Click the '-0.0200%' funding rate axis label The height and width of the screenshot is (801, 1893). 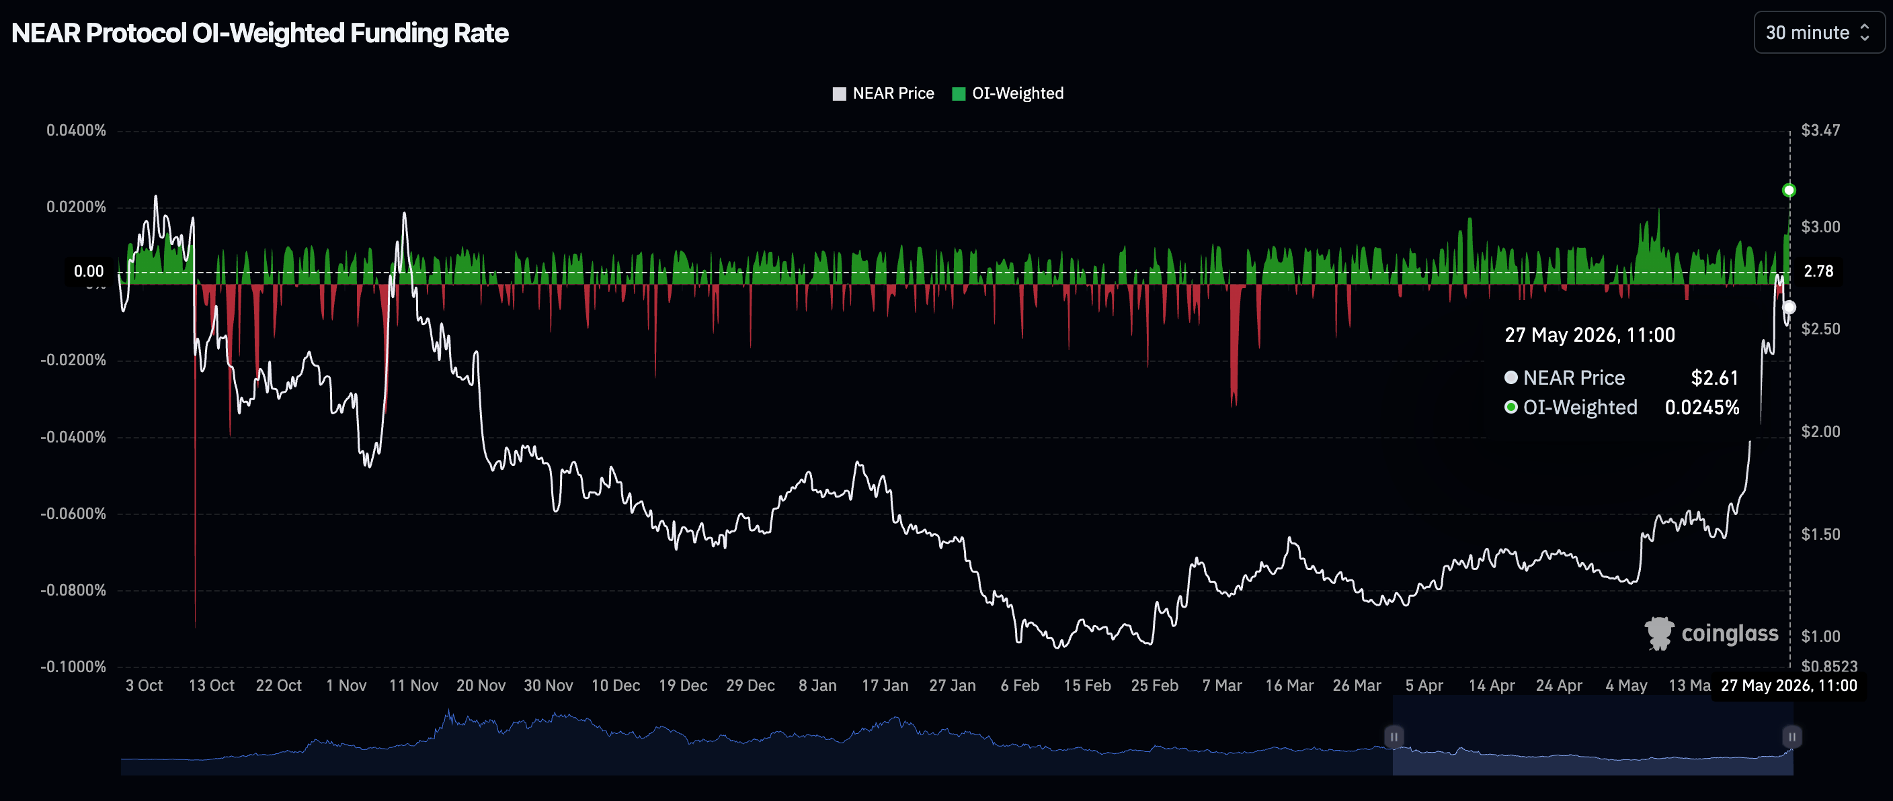click(x=73, y=360)
